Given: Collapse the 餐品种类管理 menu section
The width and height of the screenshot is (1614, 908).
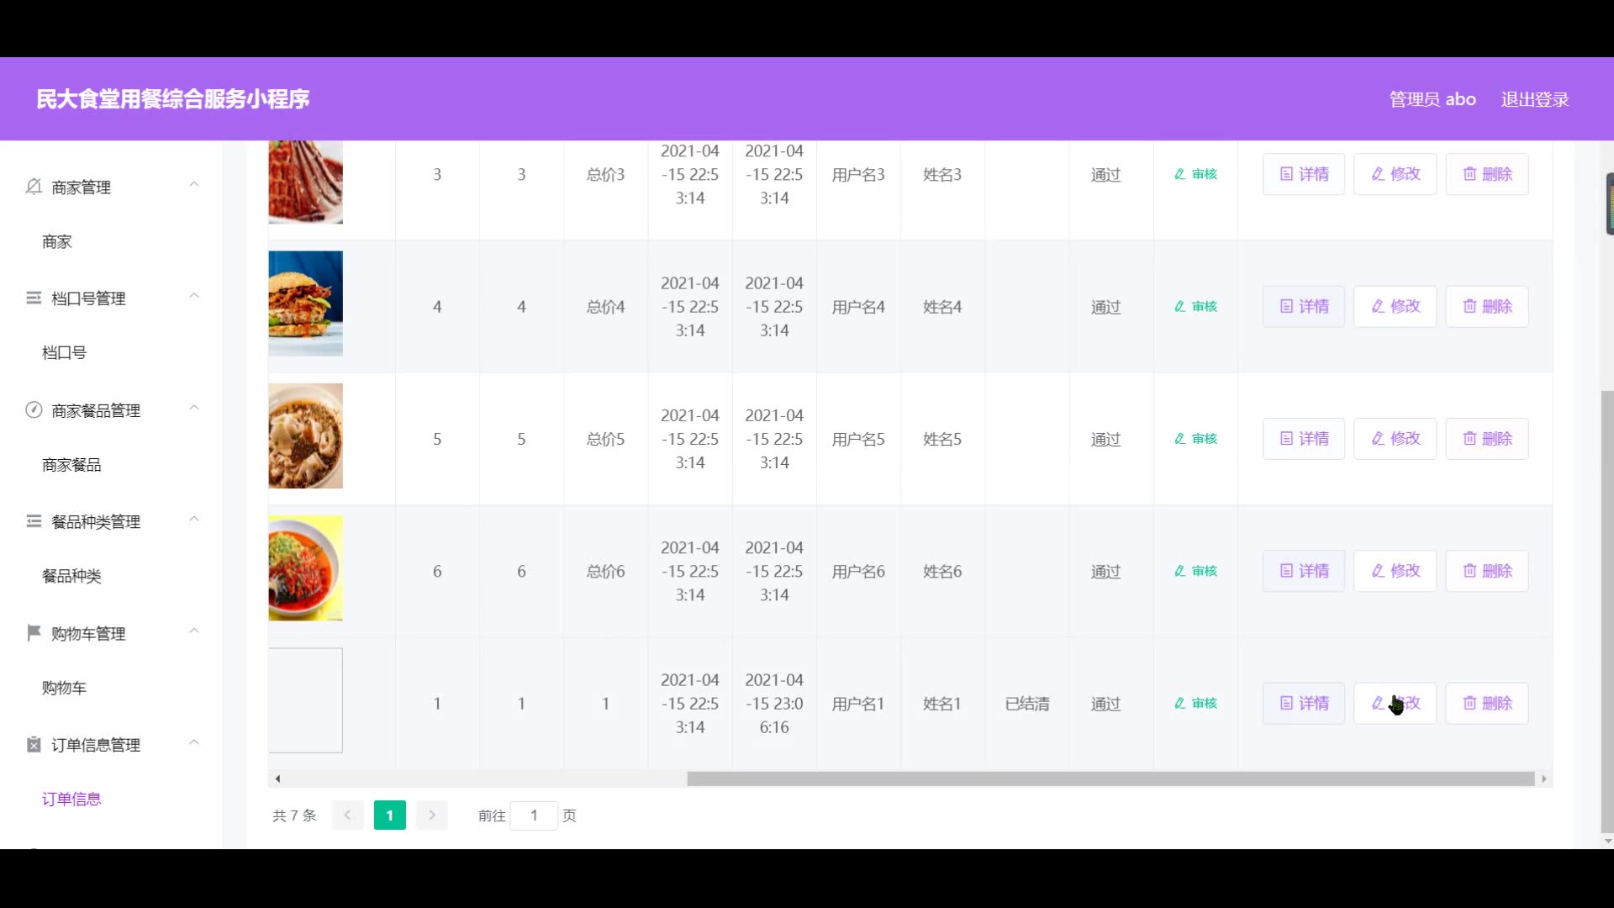Looking at the screenshot, I should 194,519.
